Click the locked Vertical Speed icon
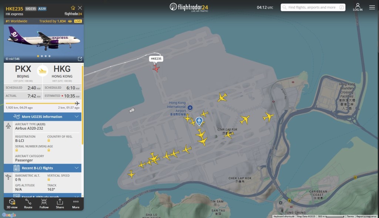This screenshot has height=218, width=379. coord(48,179)
